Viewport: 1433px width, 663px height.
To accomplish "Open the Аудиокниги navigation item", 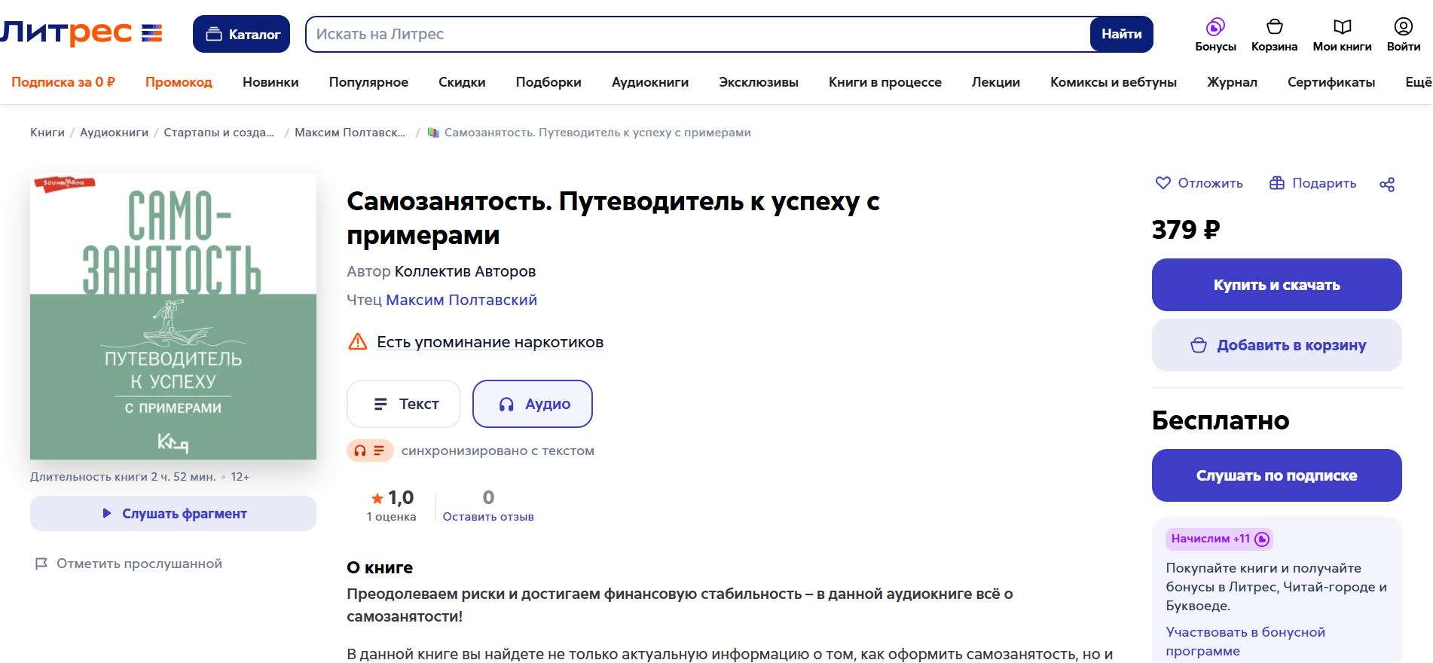I will tap(650, 82).
